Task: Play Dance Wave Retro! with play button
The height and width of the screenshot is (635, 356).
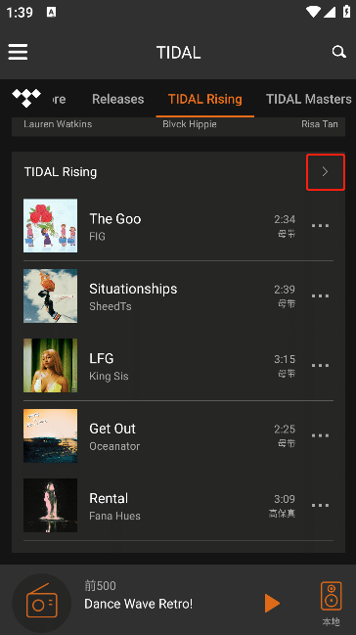Action: [272, 604]
